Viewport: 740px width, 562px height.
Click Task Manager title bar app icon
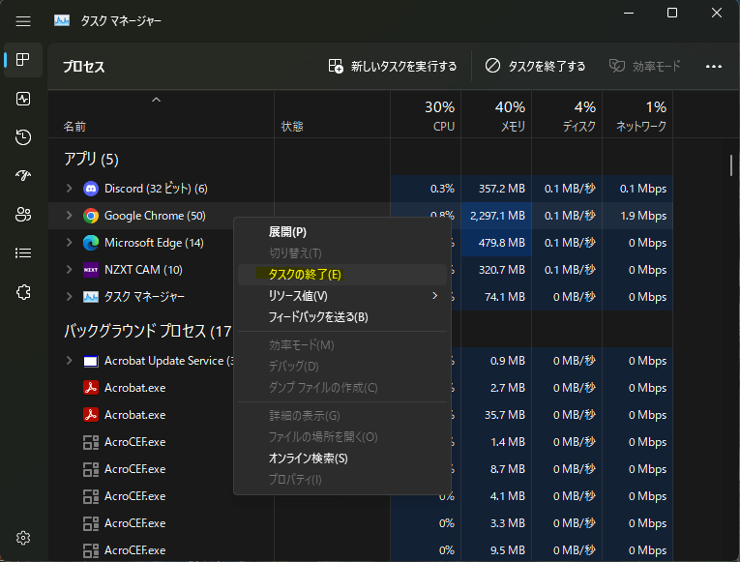(x=62, y=20)
